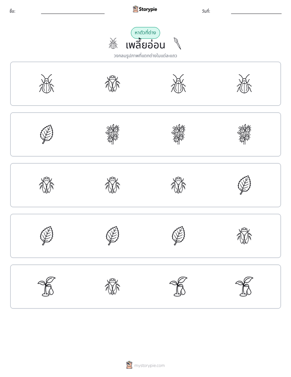291x377 pixels.
Task: Select the single leaf in row two
Action: pyautogui.click(x=46, y=134)
